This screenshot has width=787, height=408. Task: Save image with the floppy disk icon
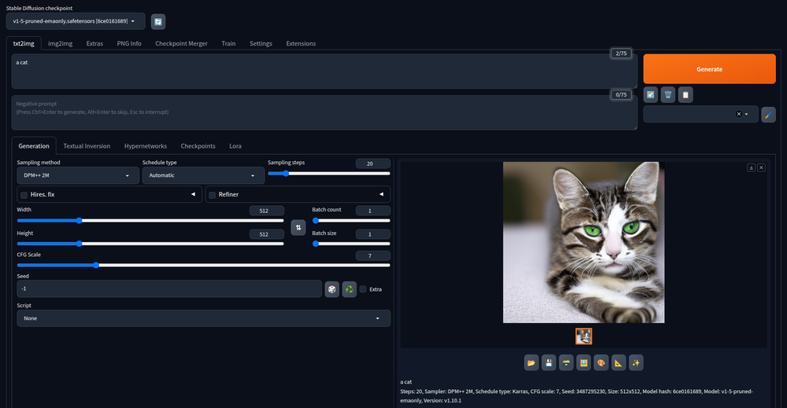click(x=549, y=363)
